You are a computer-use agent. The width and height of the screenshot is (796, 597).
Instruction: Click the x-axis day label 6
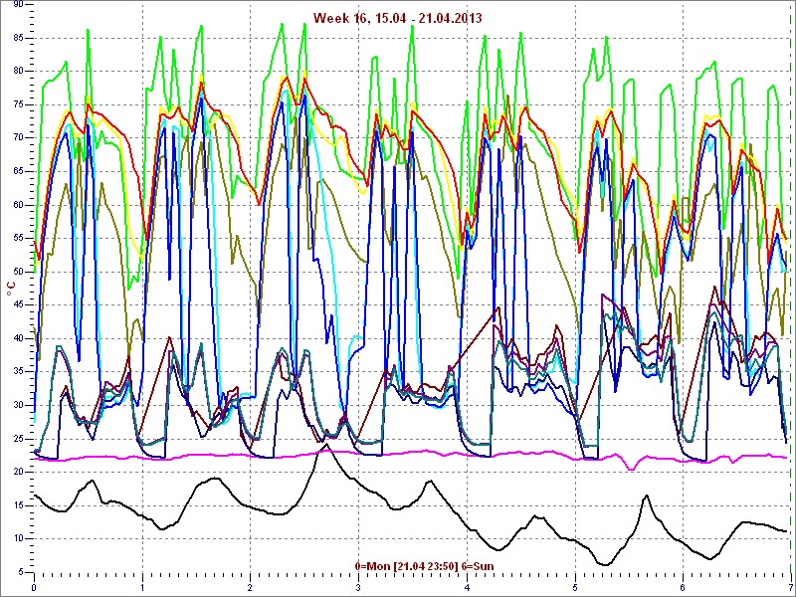coord(683,588)
